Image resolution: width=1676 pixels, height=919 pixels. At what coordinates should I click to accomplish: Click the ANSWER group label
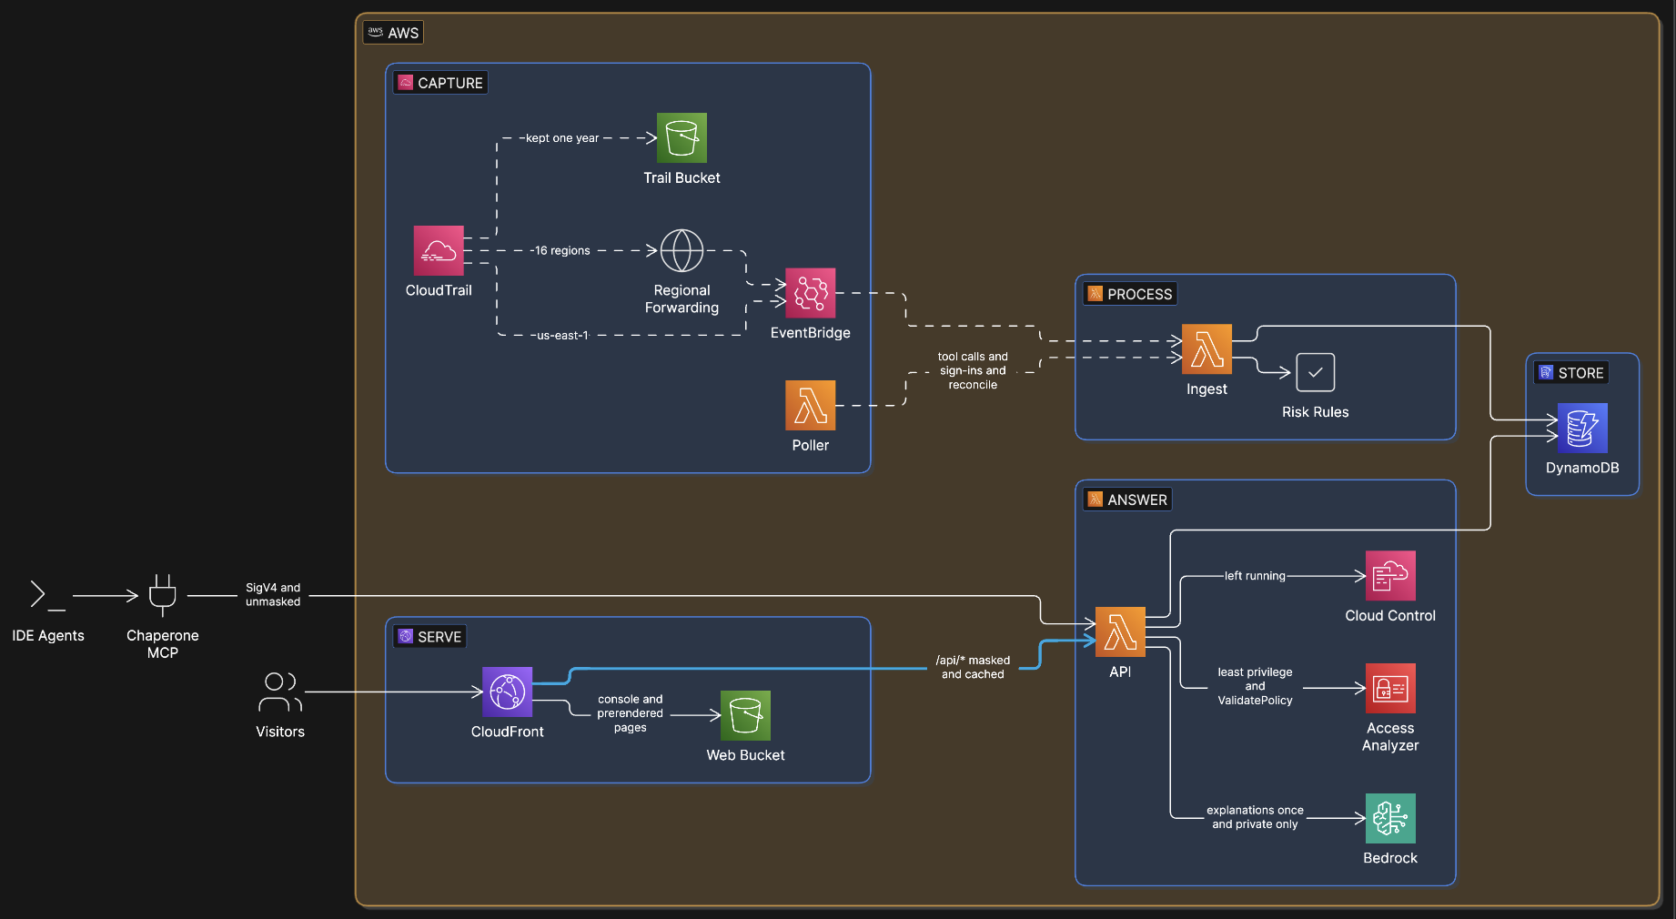click(x=1127, y=500)
